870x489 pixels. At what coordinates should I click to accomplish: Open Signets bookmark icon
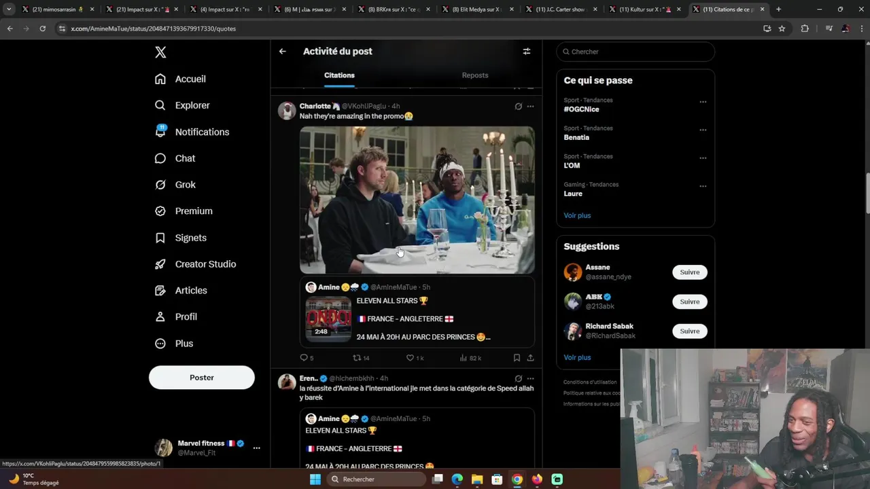tap(160, 238)
